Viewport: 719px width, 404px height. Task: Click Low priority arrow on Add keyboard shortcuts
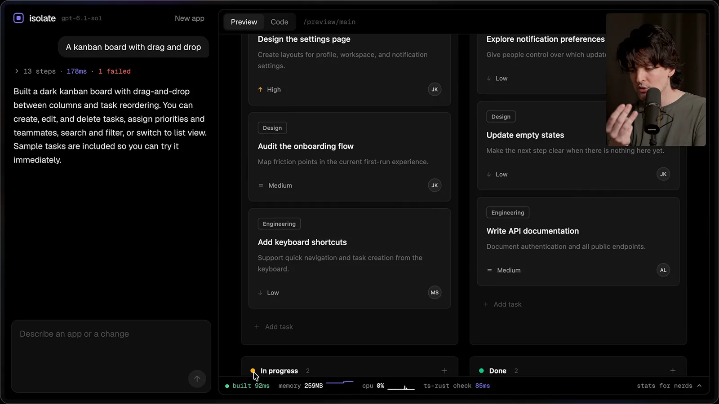[x=260, y=293]
